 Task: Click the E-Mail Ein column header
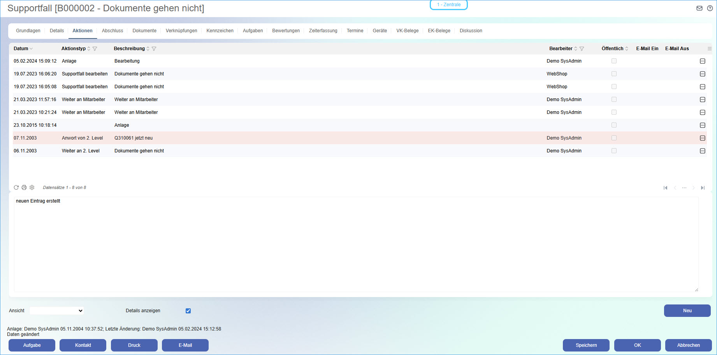coord(647,49)
